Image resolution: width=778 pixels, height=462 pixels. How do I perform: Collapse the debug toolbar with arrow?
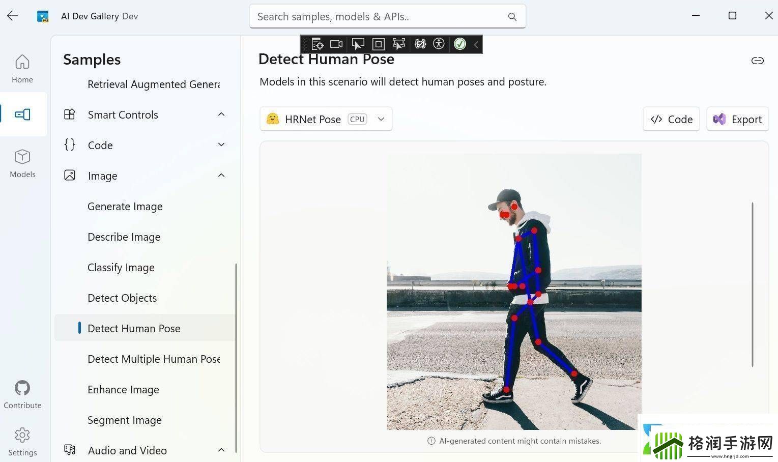pos(476,45)
